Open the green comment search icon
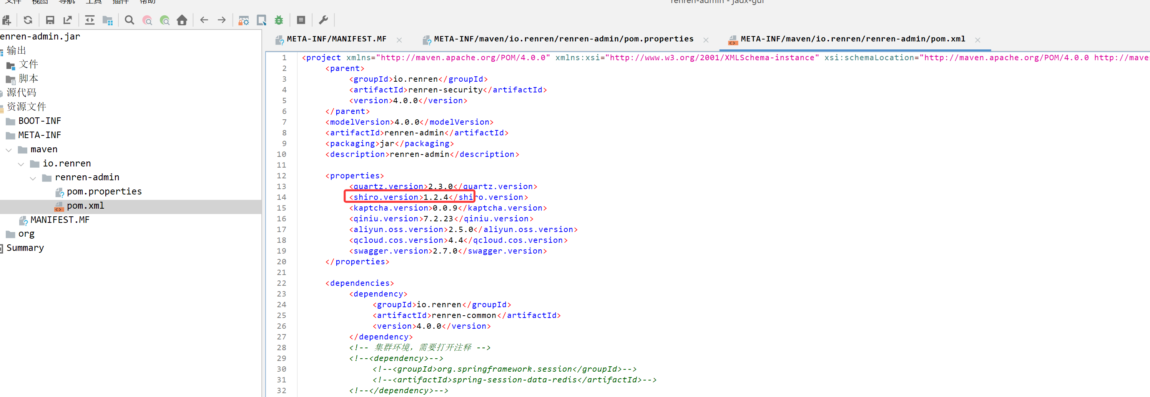This screenshot has width=1150, height=397. tap(165, 20)
